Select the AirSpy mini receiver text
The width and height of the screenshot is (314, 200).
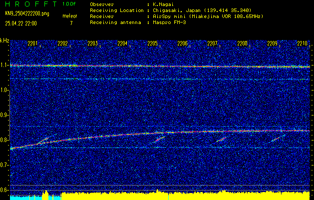pos(208,16)
